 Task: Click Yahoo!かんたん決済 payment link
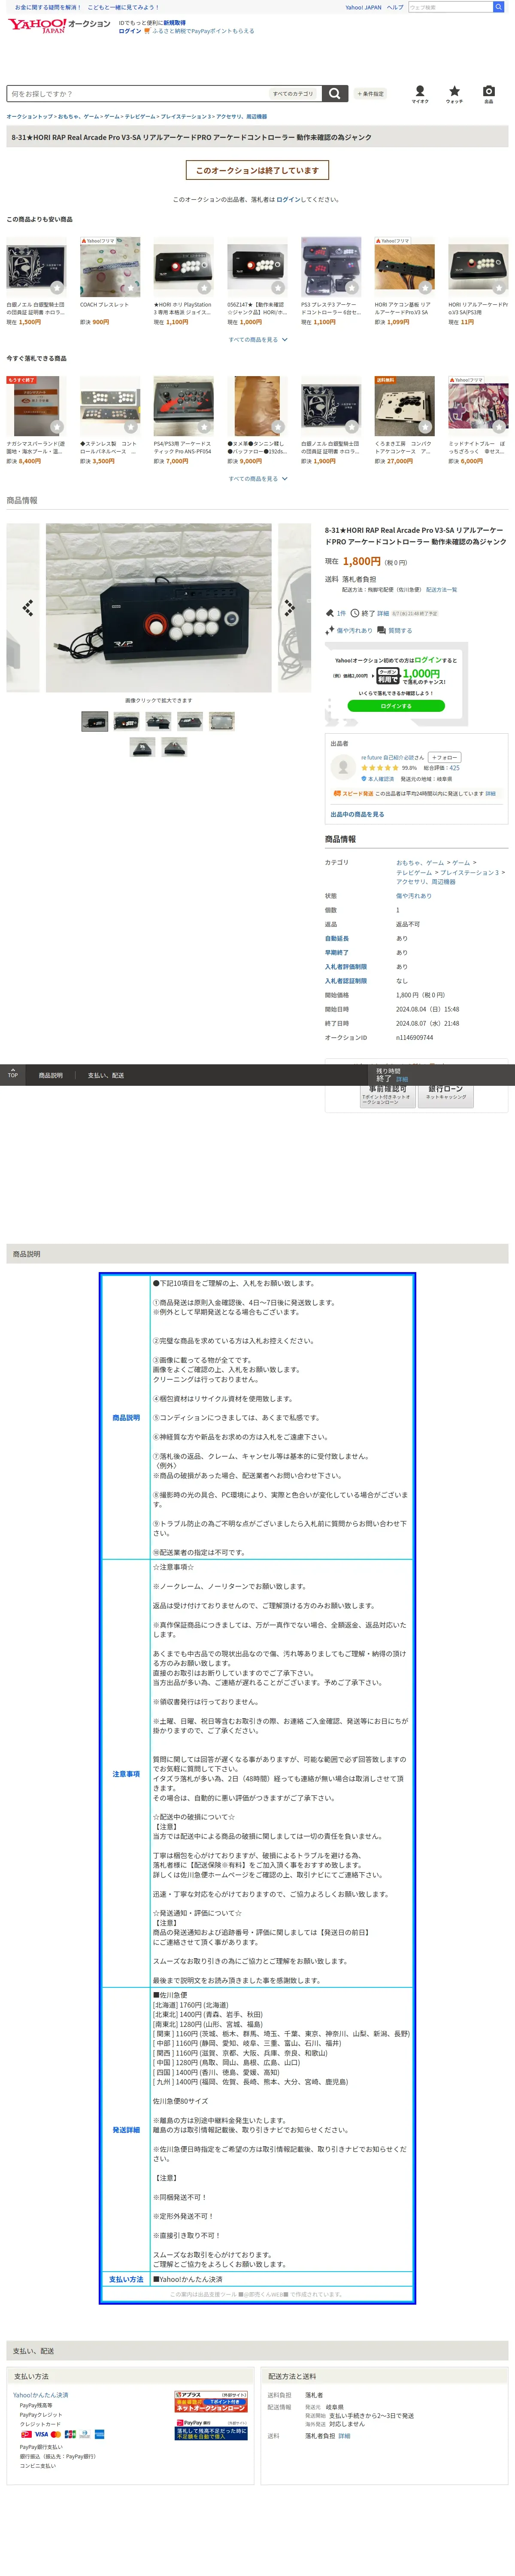pyautogui.click(x=41, y=2395)
